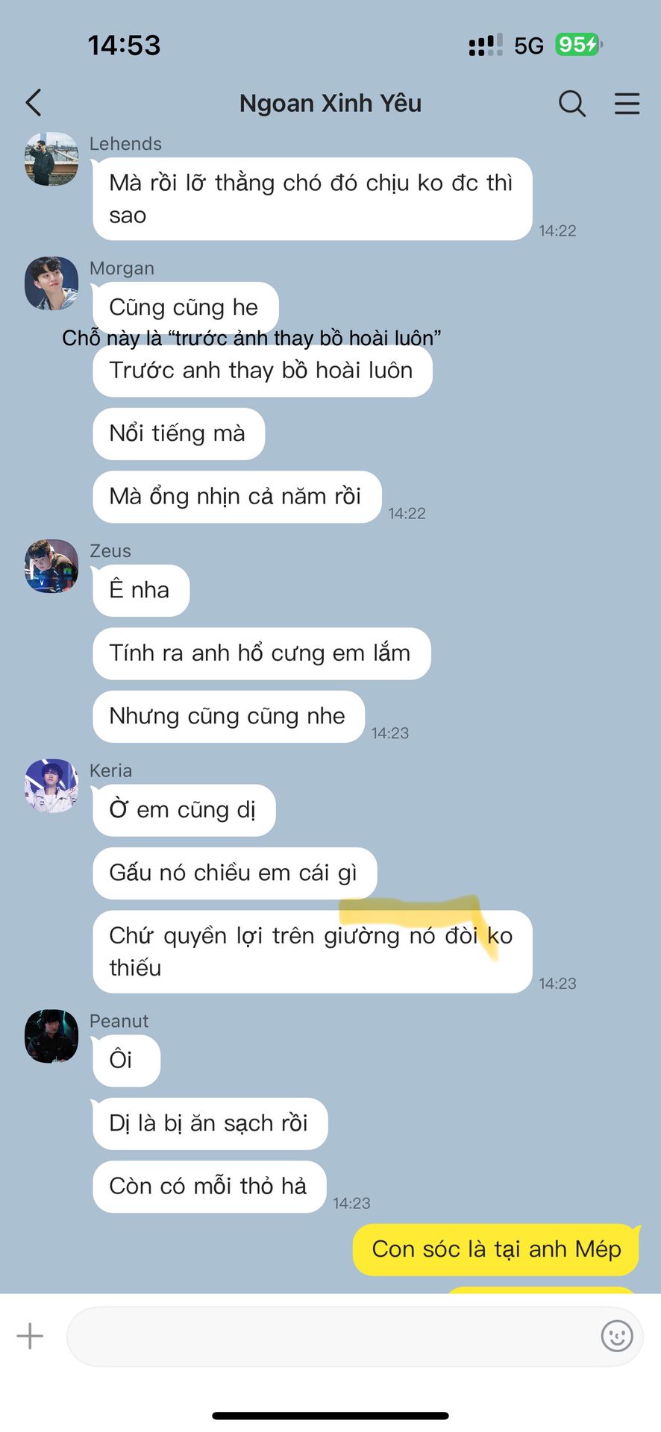Tap the 'Ờ em cũng dị' bubble
This screenshot has height=1432, width=661.
(184, 810)
